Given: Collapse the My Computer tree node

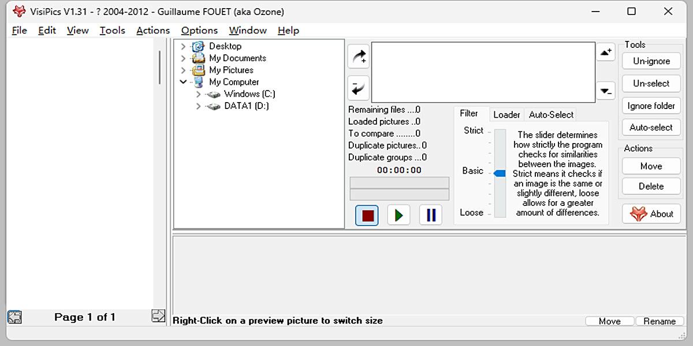Looking at the screenshot, I should pos(184,82).
